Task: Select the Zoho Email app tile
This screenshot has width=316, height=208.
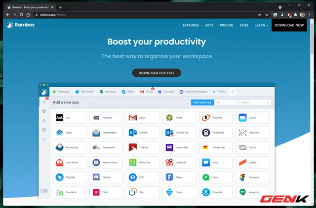Action: [x=69, y=162]
